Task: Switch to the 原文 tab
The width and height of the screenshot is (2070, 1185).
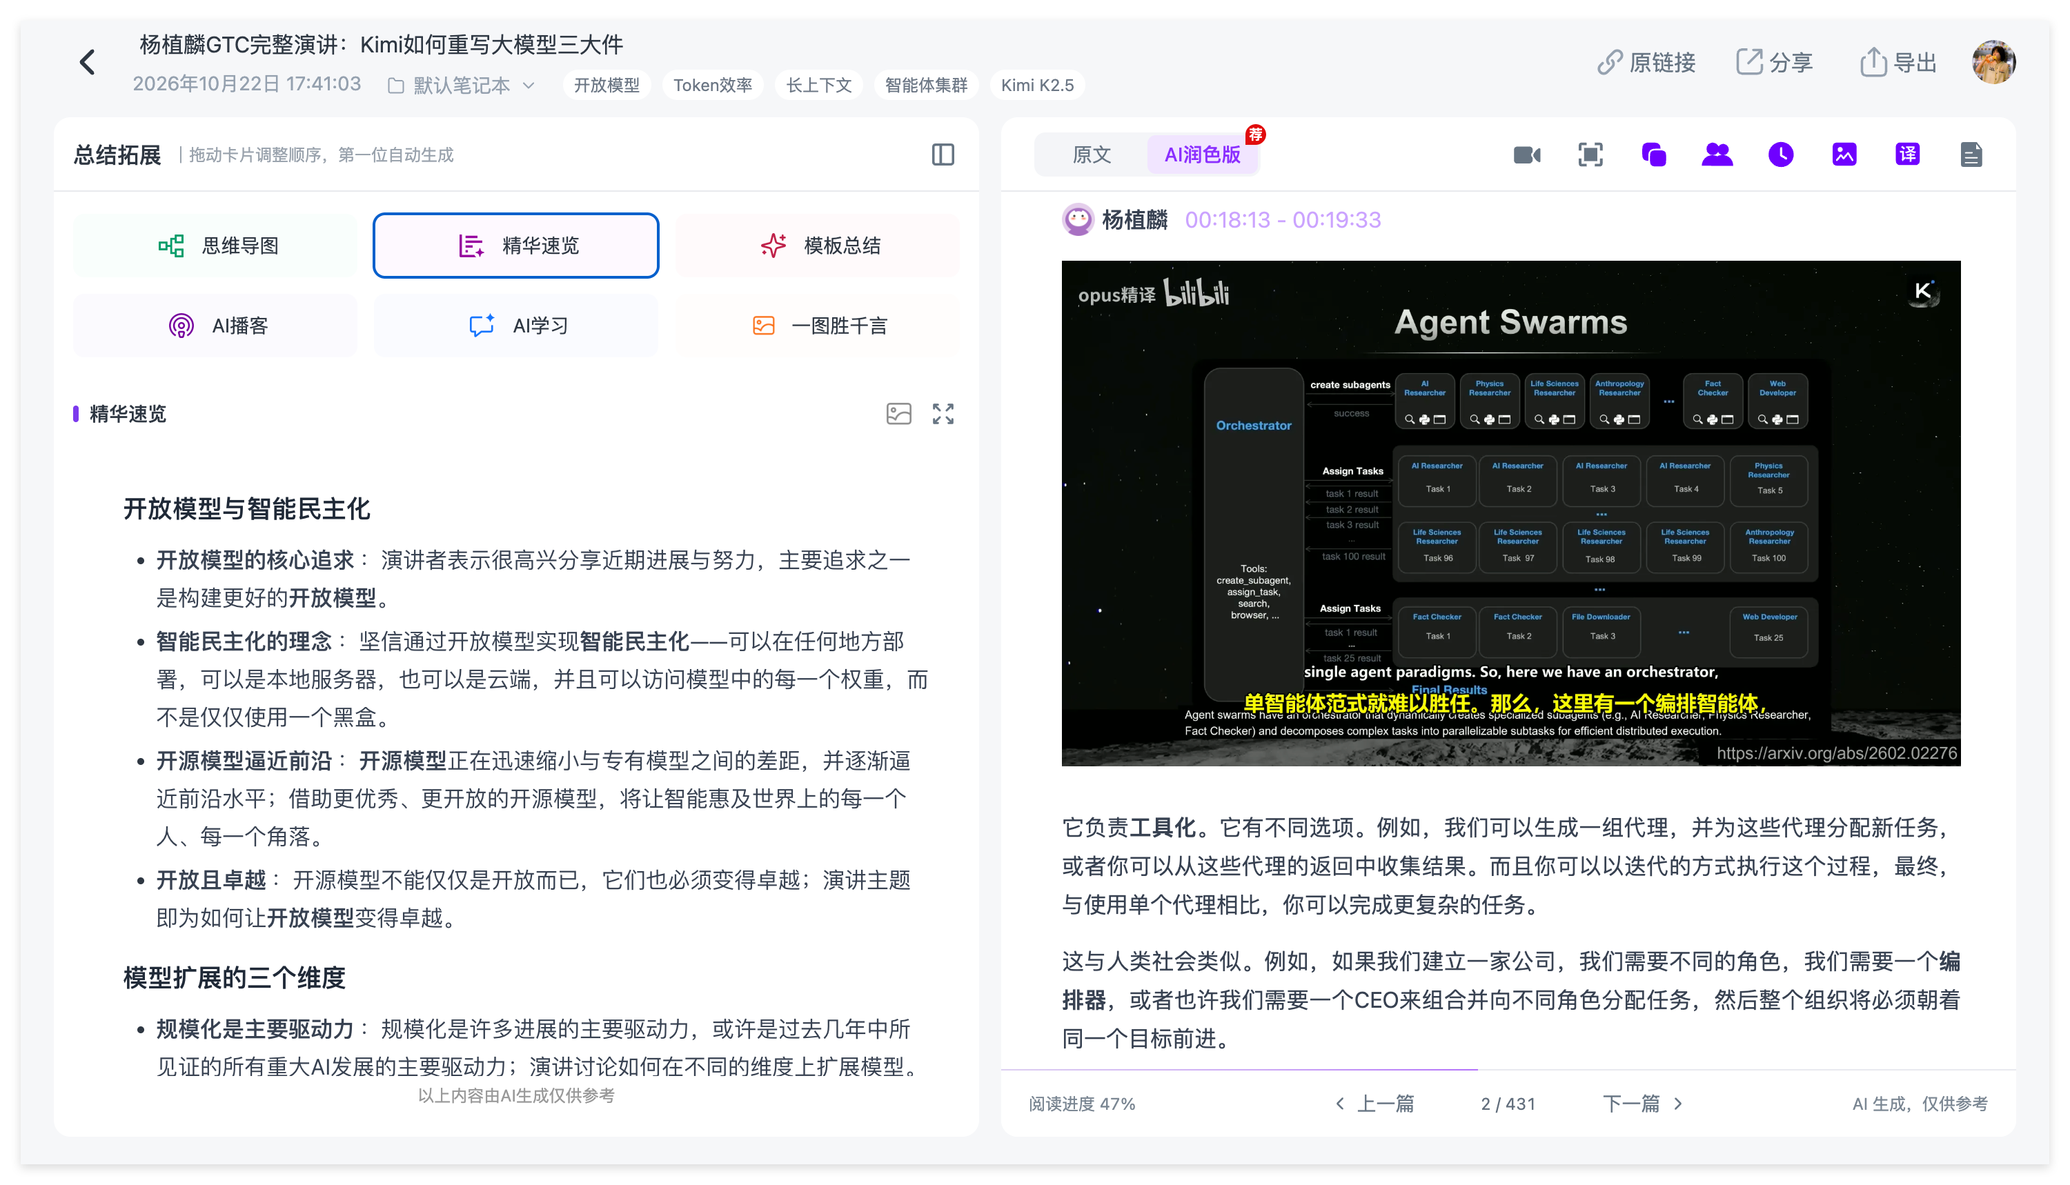Action: [1092, 155]
